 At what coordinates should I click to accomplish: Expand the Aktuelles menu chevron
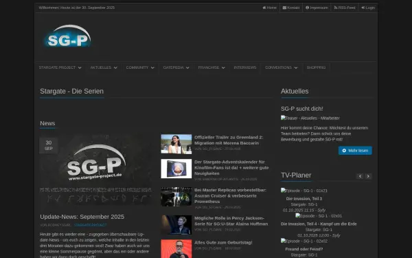(x=115, y=67)
